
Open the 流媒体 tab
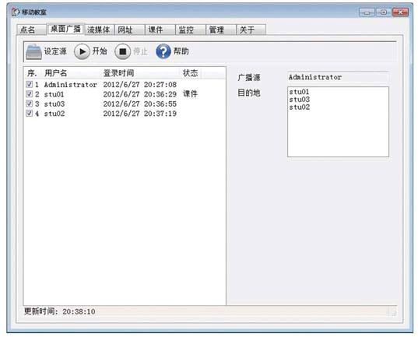click(100, 30)
